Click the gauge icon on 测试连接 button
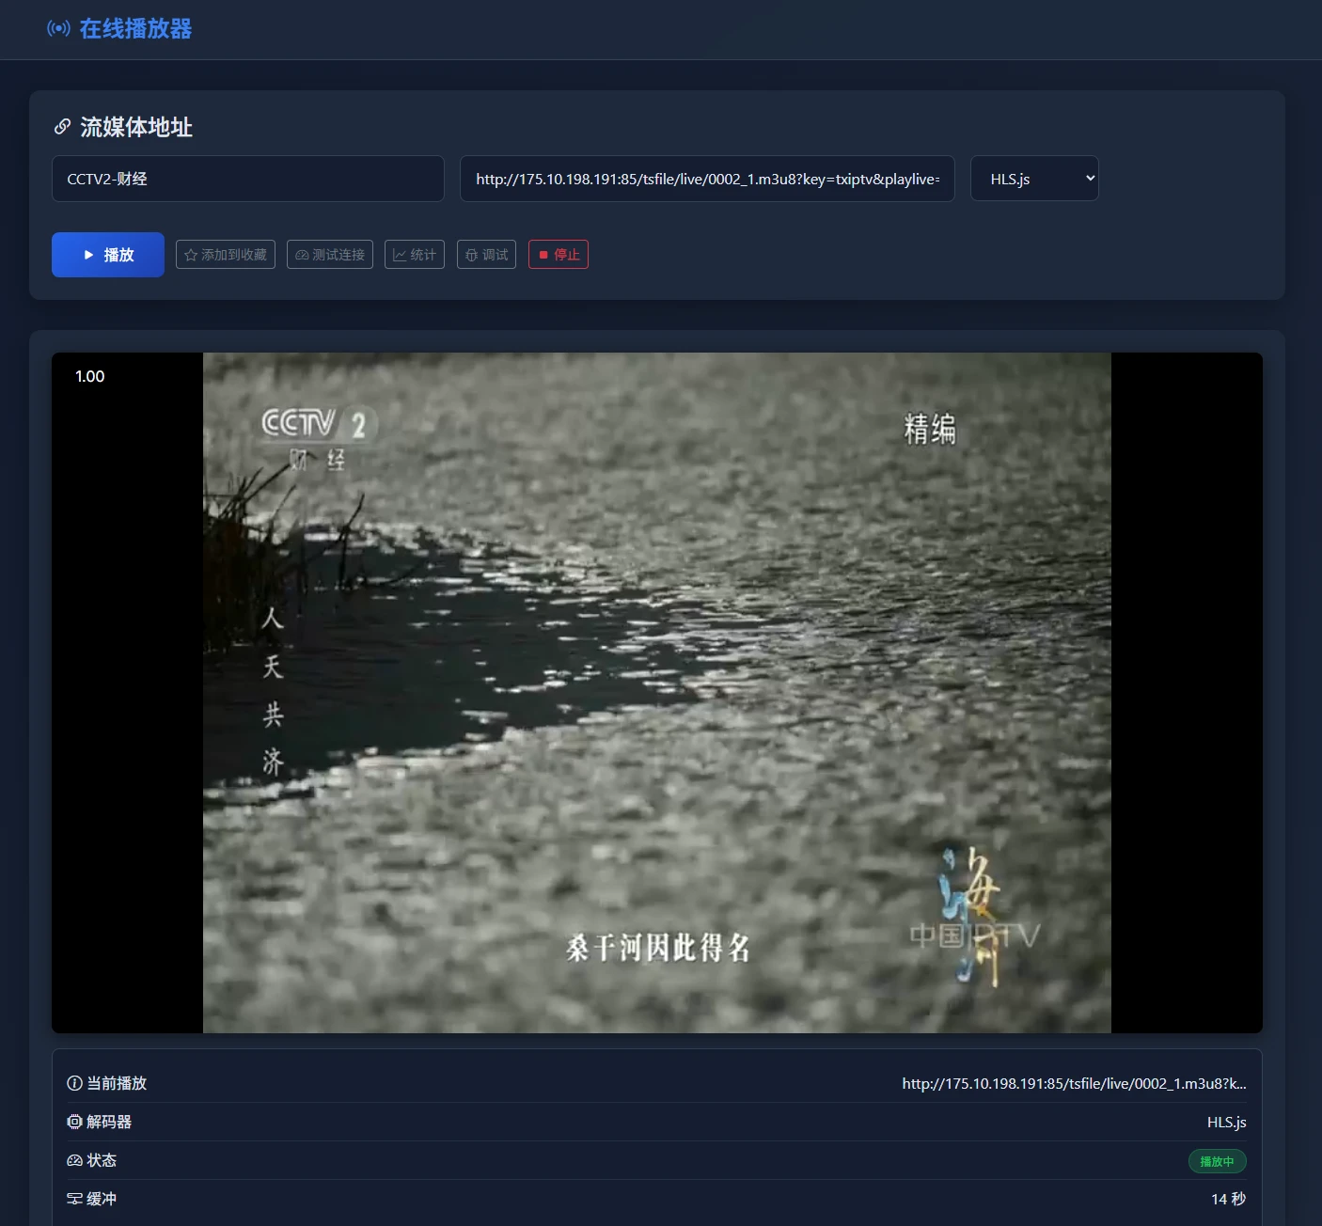 click(302, 254)
